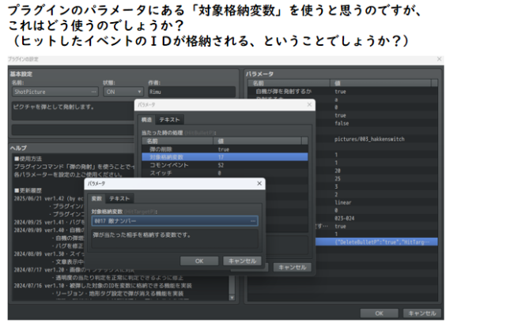Click キャンセル in the structure パラメータ dialog
The width and height of the screenshot is (506, 330).
[292, 267]
